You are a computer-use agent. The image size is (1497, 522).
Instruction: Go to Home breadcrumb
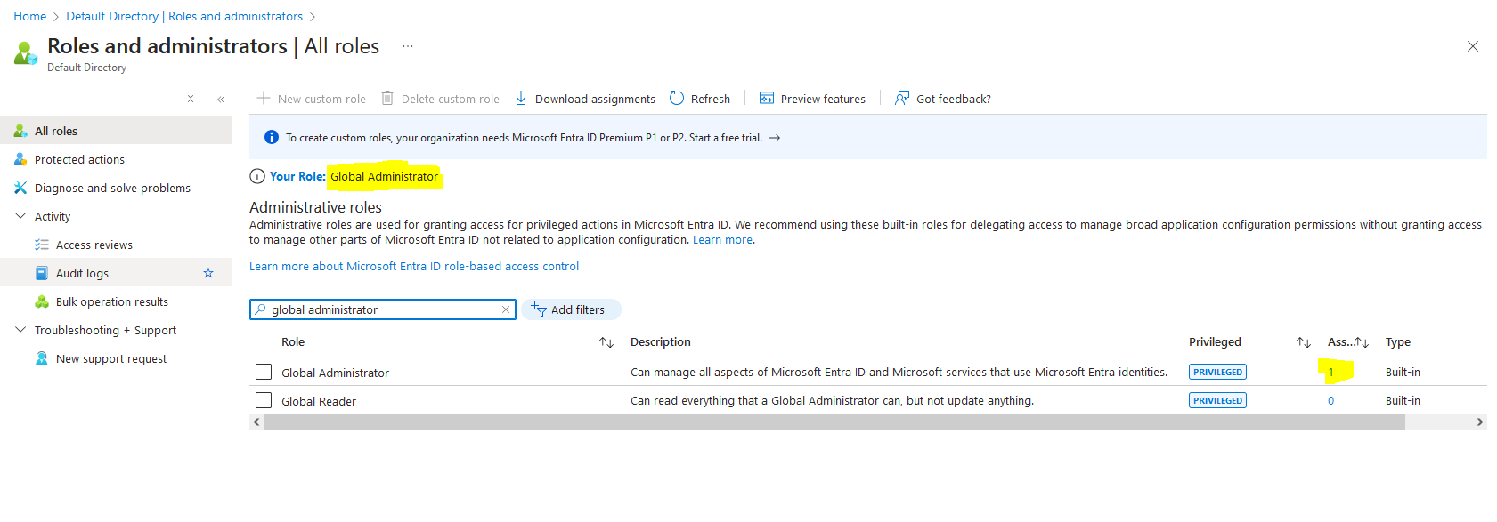tap(30, 16)
